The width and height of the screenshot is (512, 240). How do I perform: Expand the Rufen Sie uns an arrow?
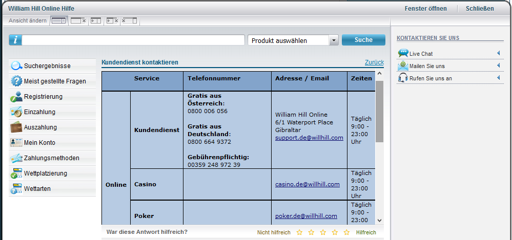[x=498, y=78]
